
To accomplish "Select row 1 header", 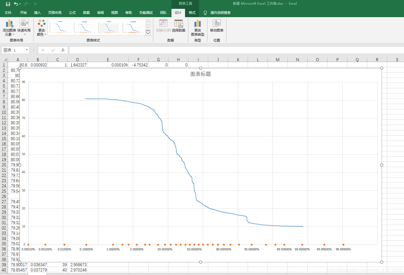I will coord(4,65).
